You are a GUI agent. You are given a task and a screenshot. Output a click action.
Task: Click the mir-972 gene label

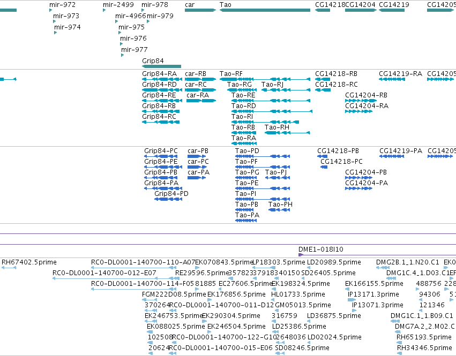tap(62, 5)
